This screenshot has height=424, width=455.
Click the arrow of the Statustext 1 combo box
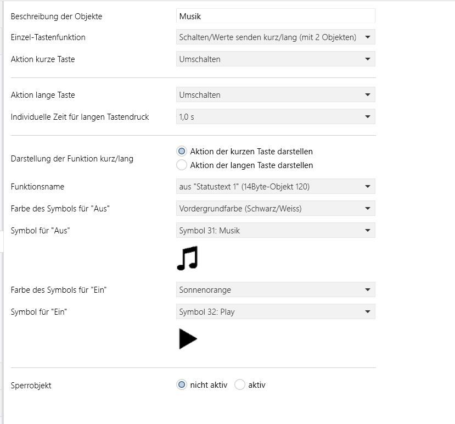[368, 186]
